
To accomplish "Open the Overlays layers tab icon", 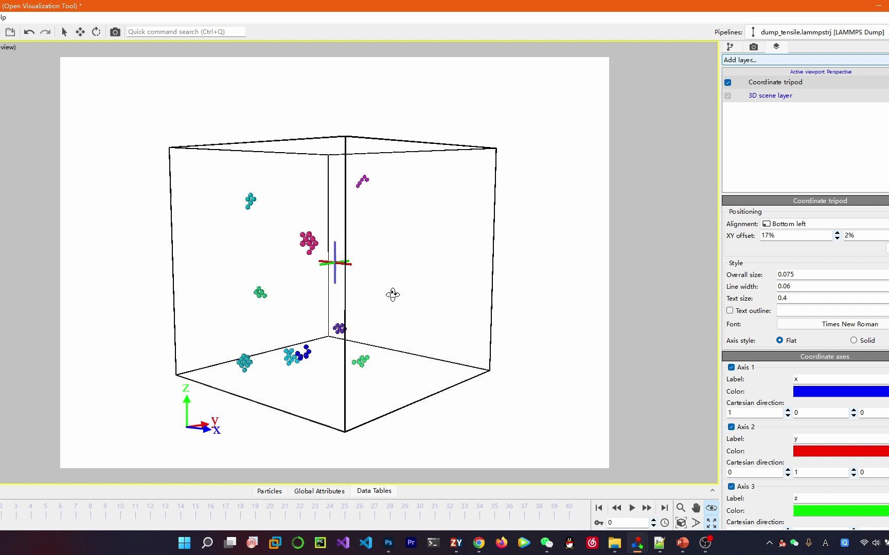I will click(776, 47).
